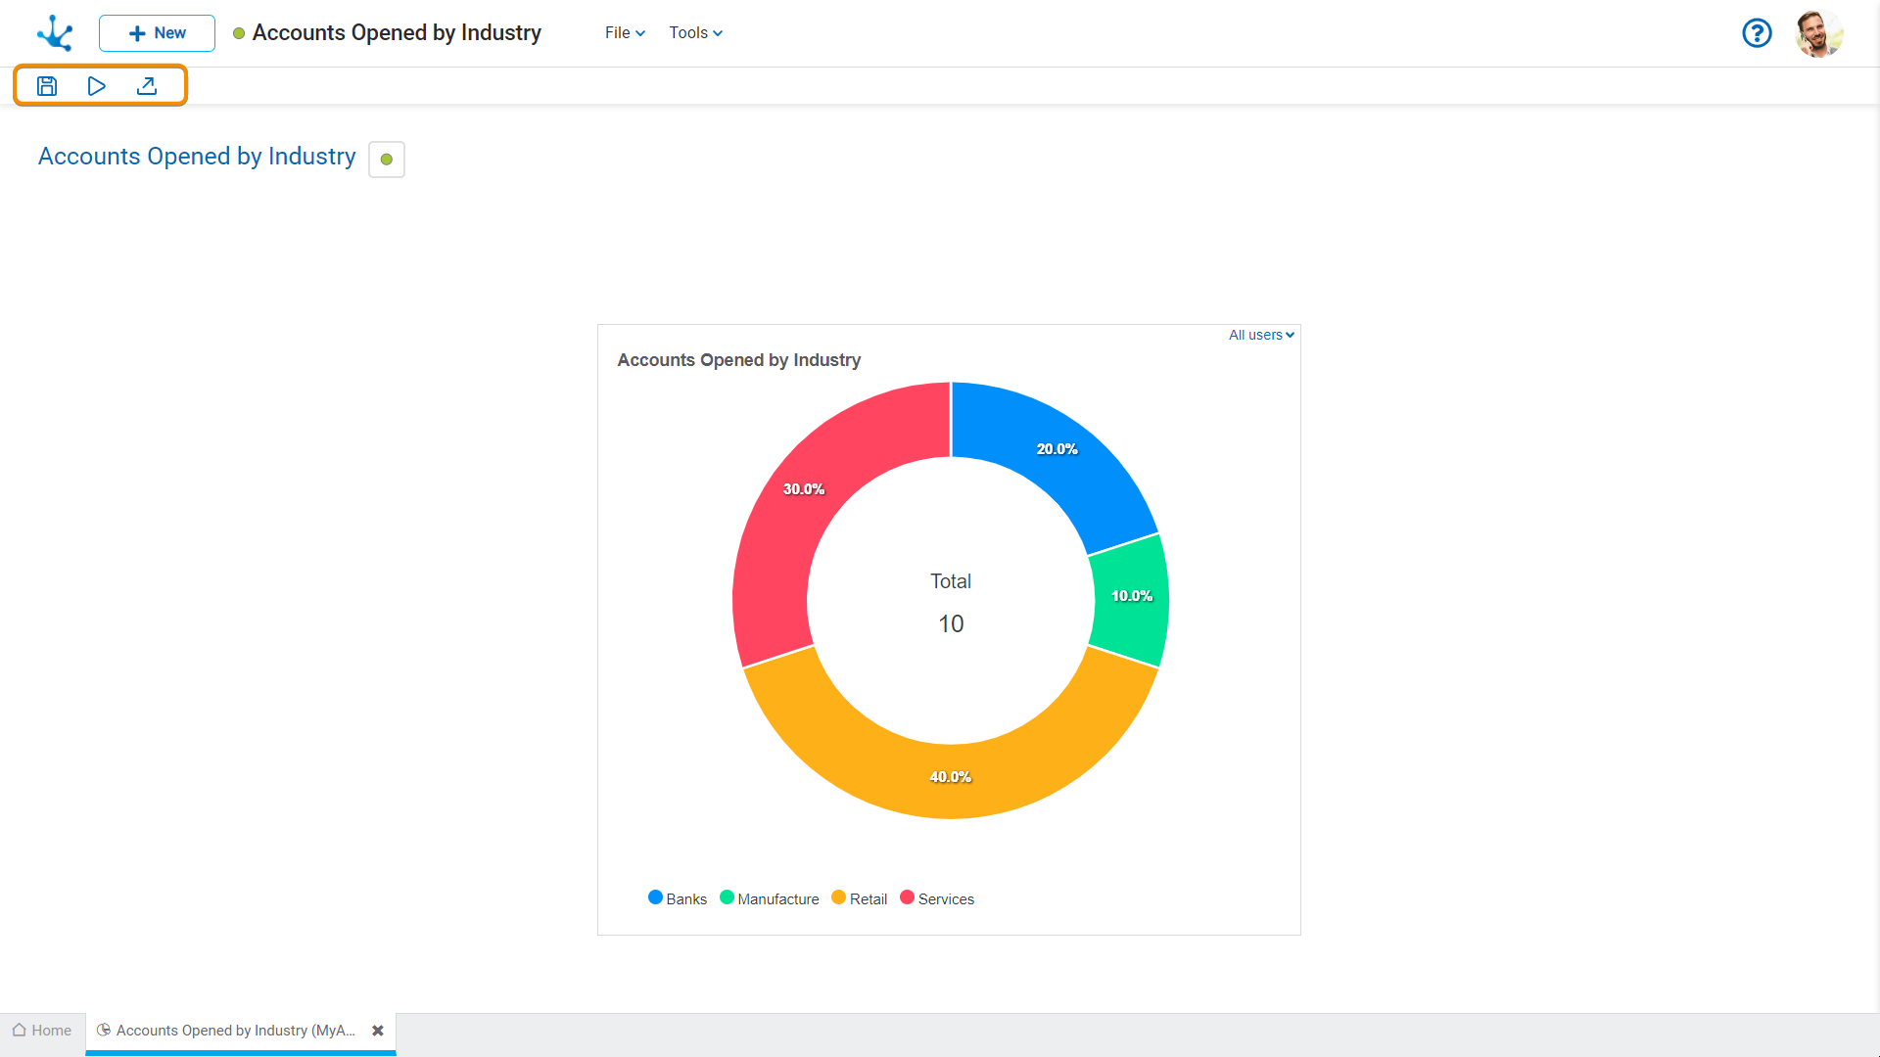Toggle the Manufacture legend entry

tap(769, 898)
